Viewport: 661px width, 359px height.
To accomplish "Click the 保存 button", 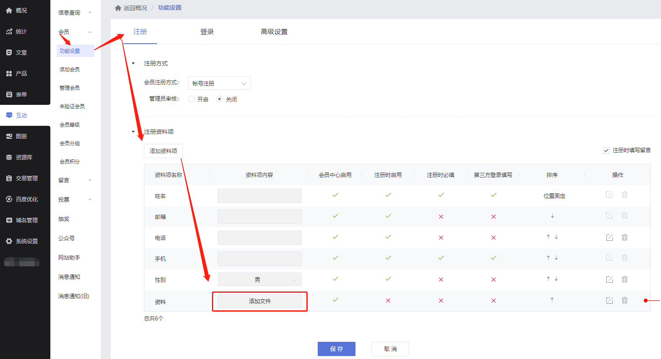I will tap(336, 349).
